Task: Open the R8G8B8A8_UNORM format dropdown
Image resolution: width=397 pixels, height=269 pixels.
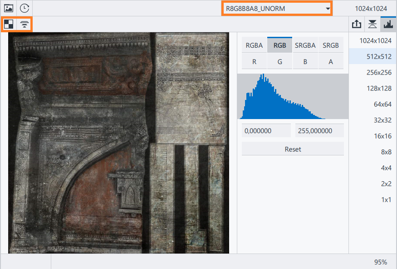Action: click(x=277, y=9)
